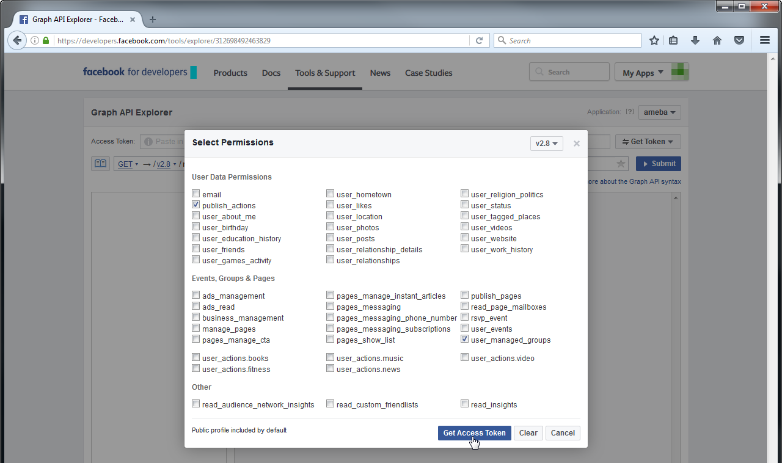Image resolution: width=782 pixels, height=463 pixels.
Task: Enable the read_insights permission
Action: coord(464,404)
